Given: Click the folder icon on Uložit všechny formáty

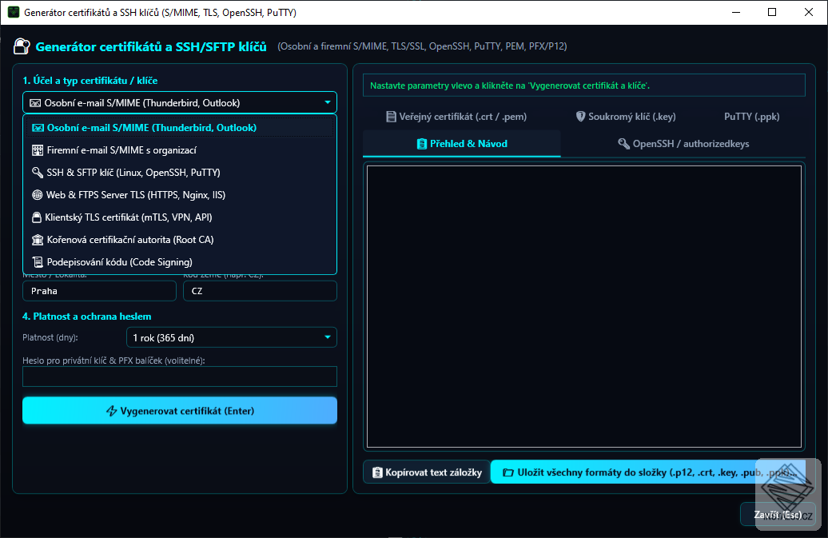Looking at the screenshot, I should [x=508, y=472].
